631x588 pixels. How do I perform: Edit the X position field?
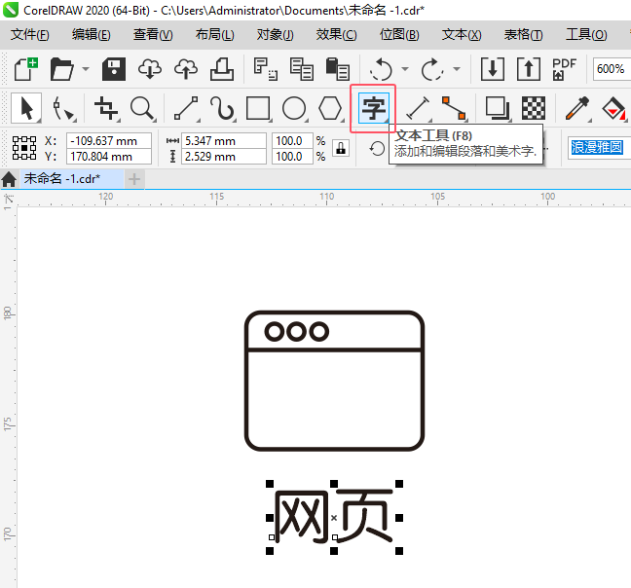pos(109,141)
